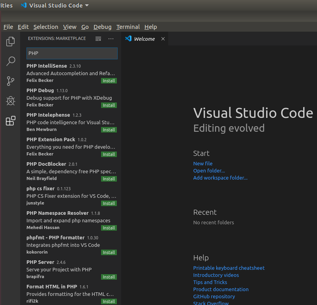
Task: Clear extensions search results icon
Action: pyautogui.click(x=98, y=39)
